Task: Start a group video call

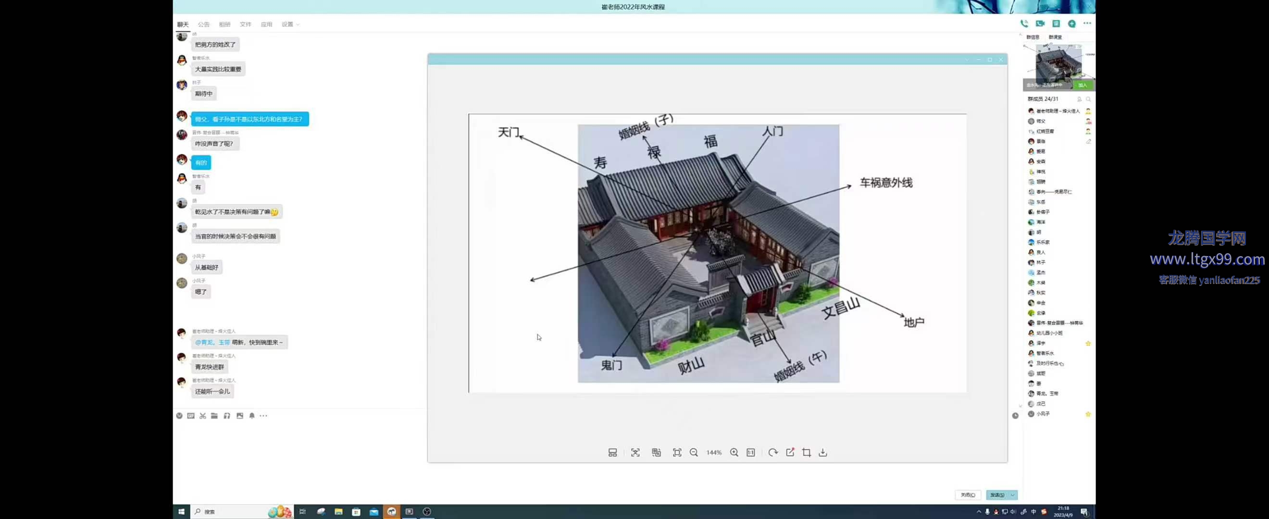Action: coord(1040,24)
